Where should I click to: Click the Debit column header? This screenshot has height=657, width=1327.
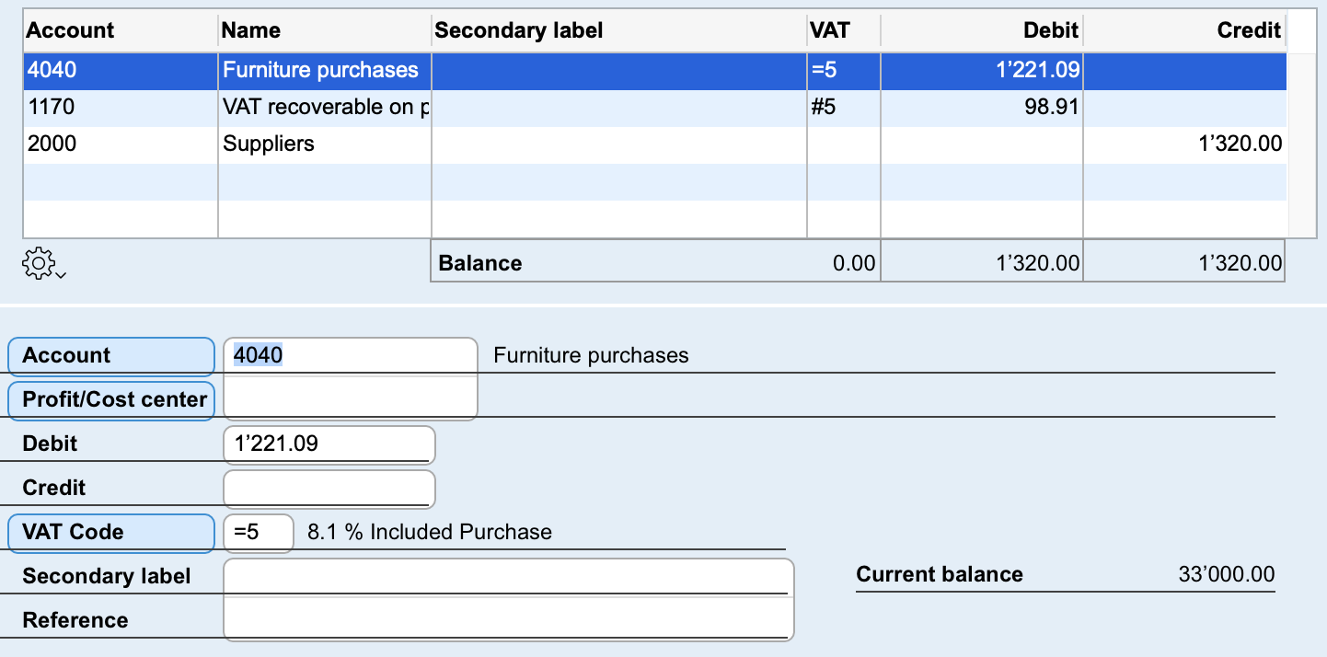point(982,30)
